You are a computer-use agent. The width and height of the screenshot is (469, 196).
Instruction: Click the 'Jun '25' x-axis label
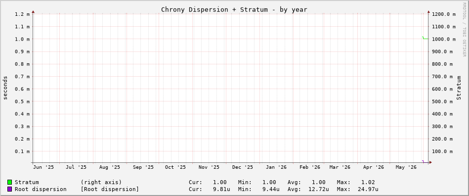pyautogui.click(x=43, y=167)
